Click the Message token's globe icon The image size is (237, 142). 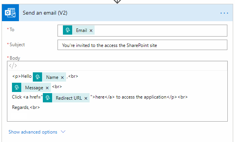click(x=17, y=87)
